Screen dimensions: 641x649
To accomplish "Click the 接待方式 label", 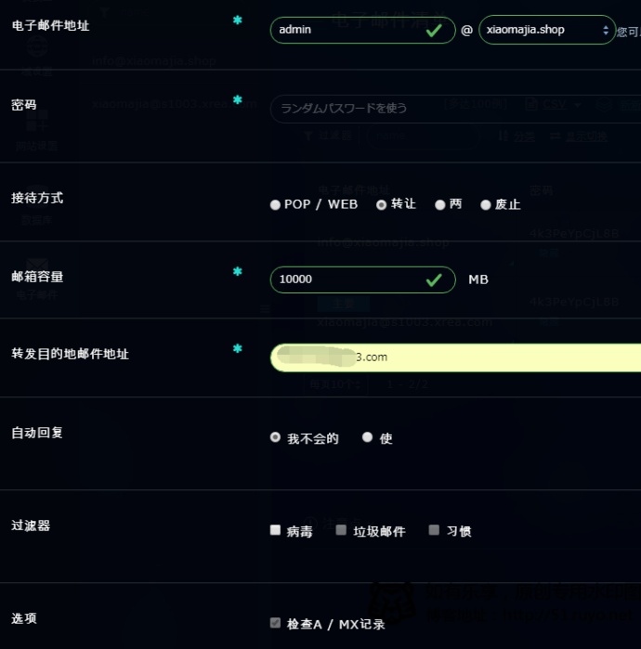I will click(x=37, y=198).
